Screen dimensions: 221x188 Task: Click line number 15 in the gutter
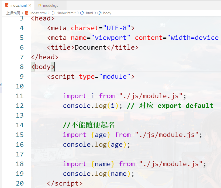[x=20, y=135]
